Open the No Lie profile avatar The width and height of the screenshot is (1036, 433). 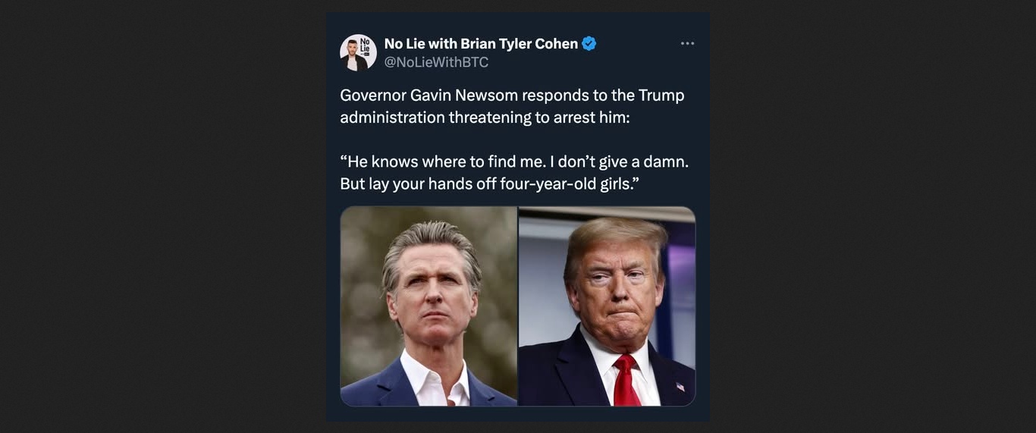(358, 53)
